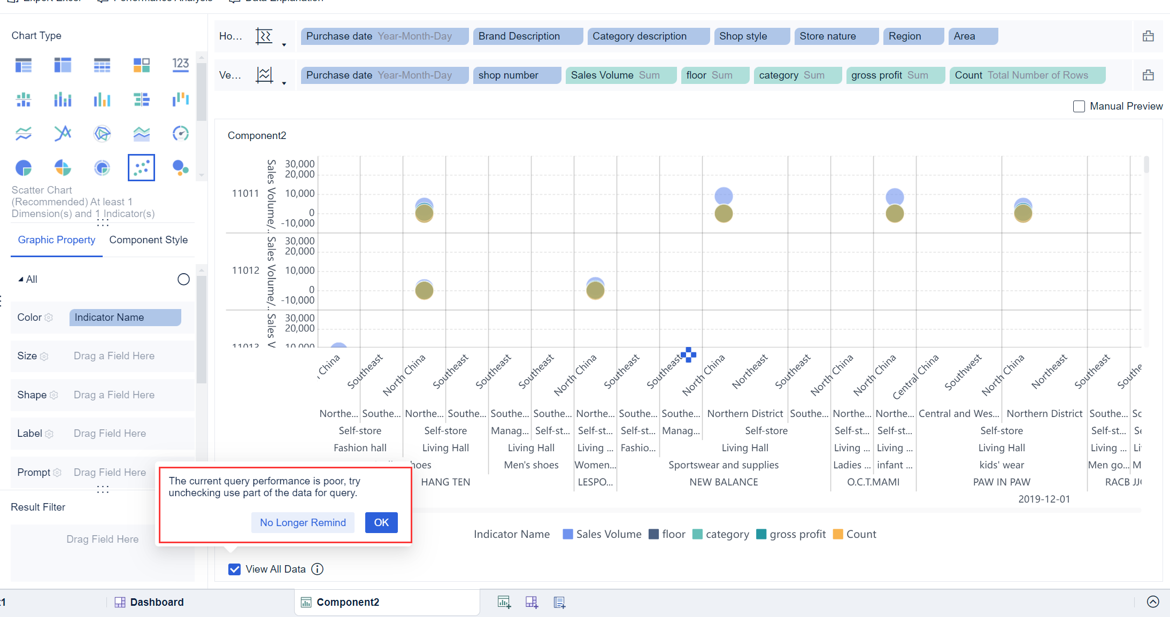
Task: Click the Sales Volume legend swatch
Action: click(x=568, y=534)
